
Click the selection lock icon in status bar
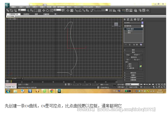click(x=66, y=84)
